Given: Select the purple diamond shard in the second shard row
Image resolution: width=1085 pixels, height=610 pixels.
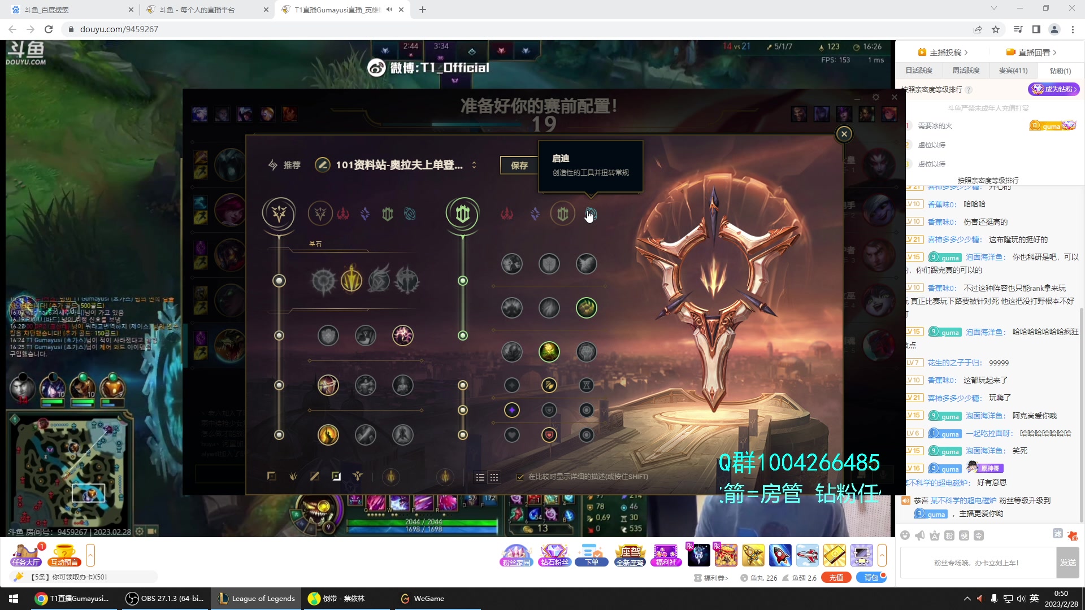Looking at the screenshot, I should 511,410.
